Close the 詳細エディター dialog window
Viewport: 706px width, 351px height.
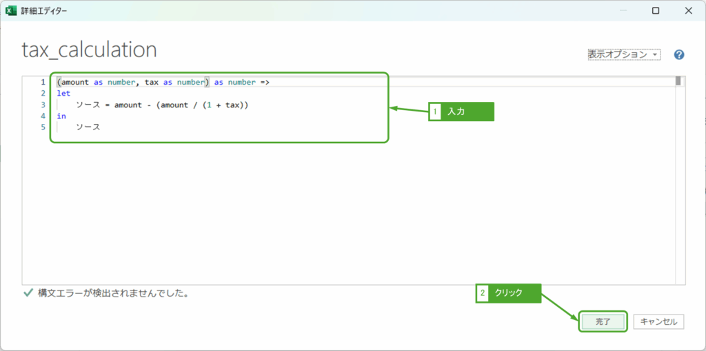tap(689, 10)
